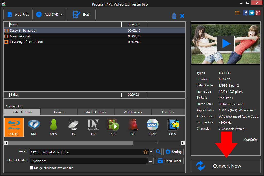The height and width of the screenshot is (176, 264).
Task: Browse output folder with ellipsis button
Action: pos(151,161)
